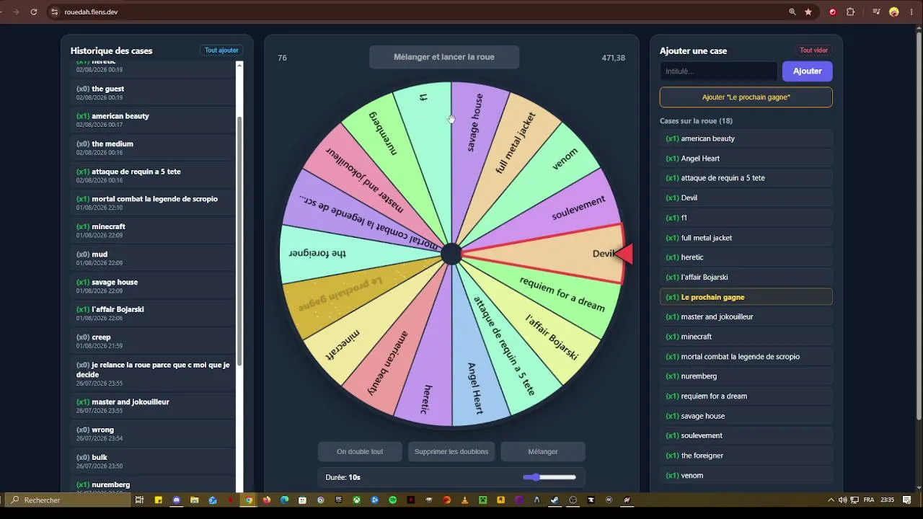Open the zoom magnifier icon in the address bar
The height and width of the screenshot is (519, 923).
[792, 12]
